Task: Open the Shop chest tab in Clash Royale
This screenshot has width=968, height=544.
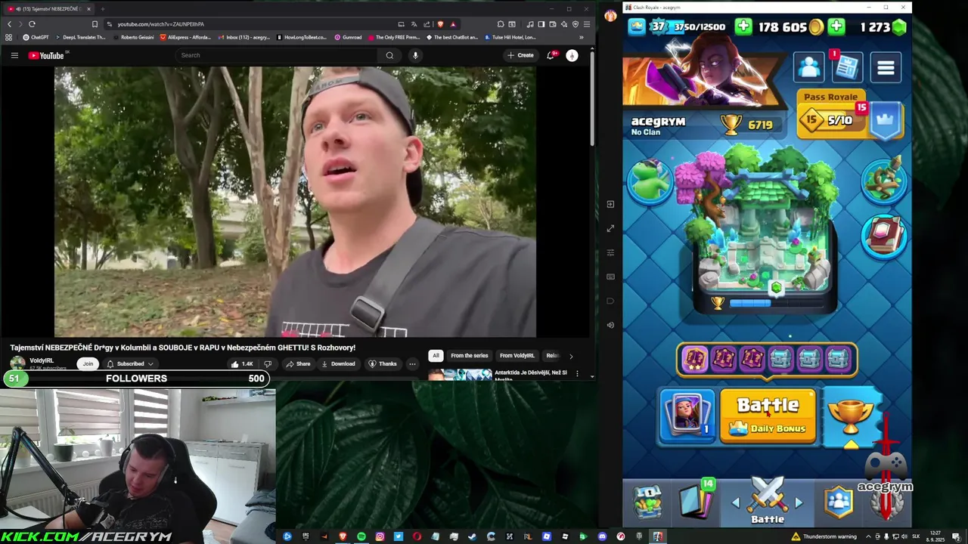Action: point(648,501)
